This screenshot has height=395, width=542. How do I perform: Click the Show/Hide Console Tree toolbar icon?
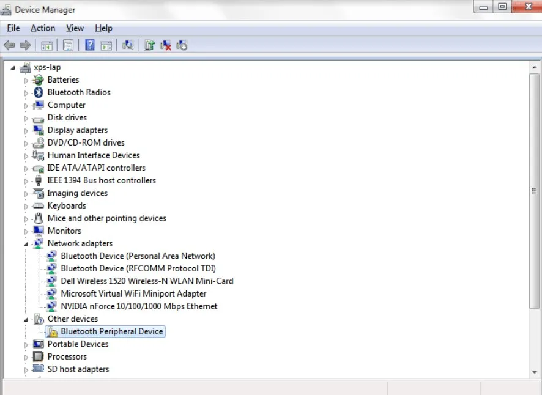tap(46, 45)
